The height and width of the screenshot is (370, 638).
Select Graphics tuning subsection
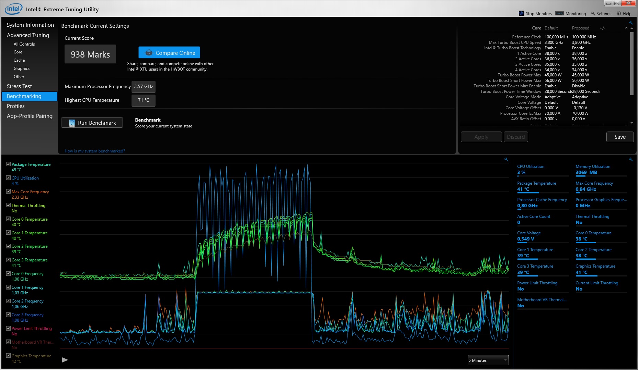22,69
